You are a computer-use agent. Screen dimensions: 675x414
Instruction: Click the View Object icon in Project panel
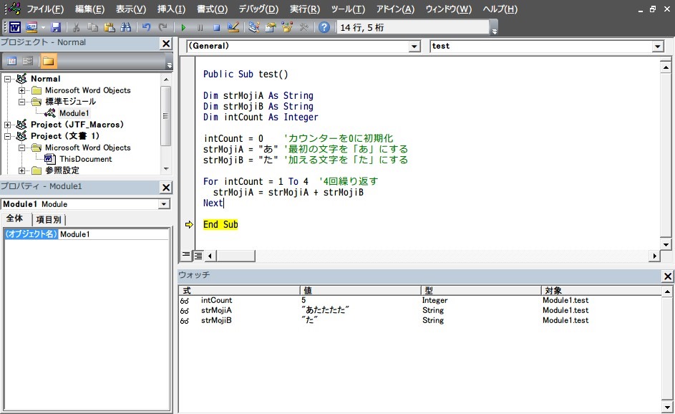tap(27, 61)
